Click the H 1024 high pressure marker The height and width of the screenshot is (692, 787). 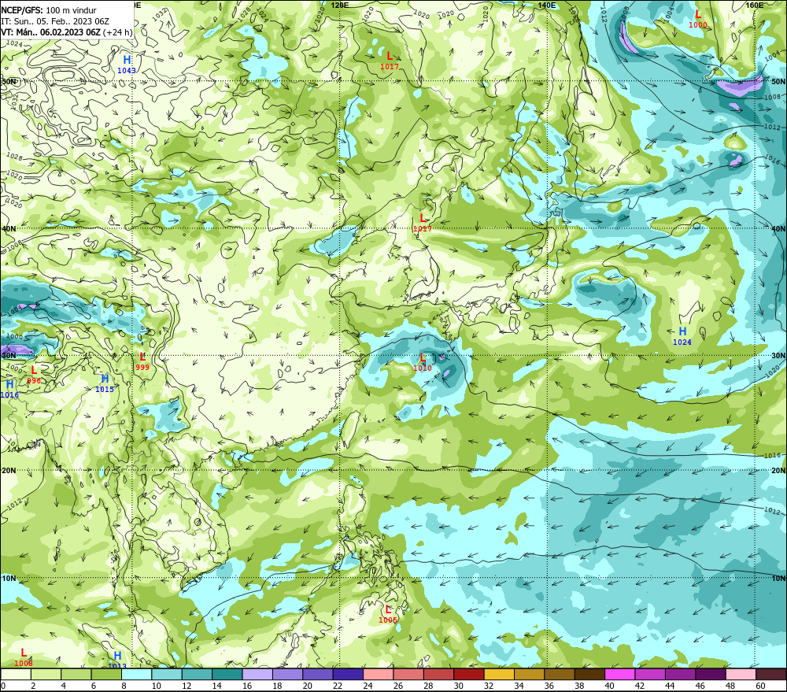(682, 336)
